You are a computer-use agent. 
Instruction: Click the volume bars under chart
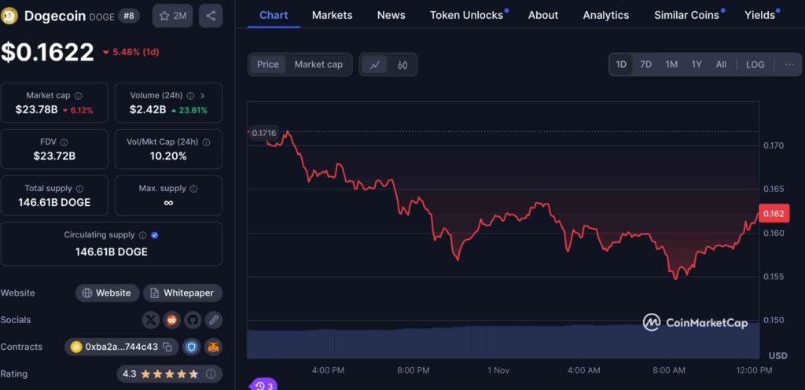point(503,342)
